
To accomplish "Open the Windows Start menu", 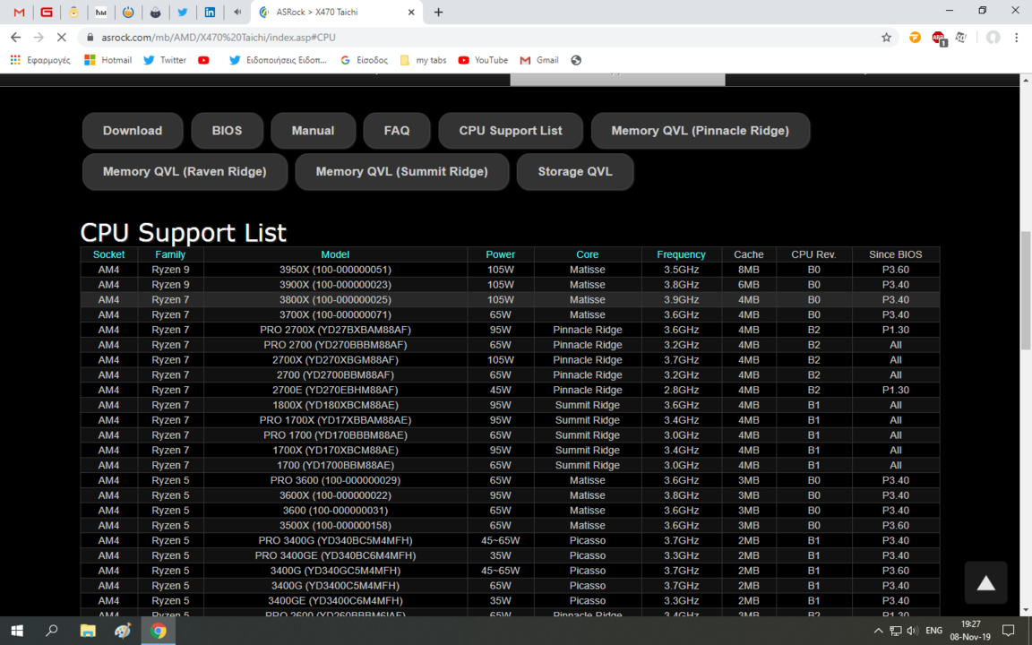I will point(17,631).
